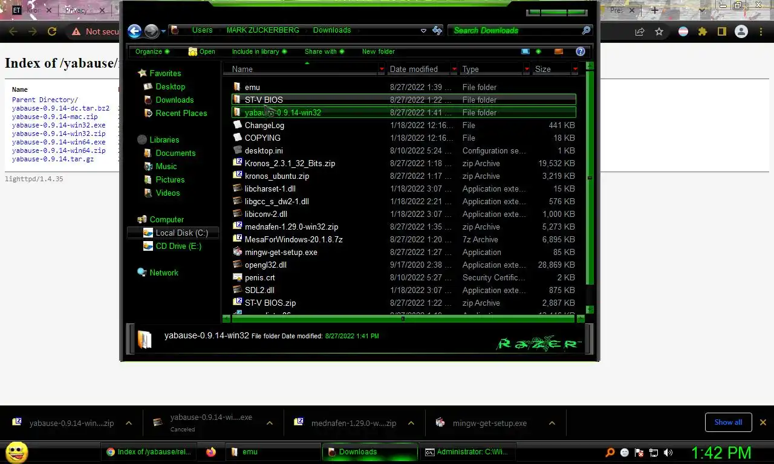The width and height of the screenshot is (774, 464).
Task: Click the magnifier icon in search box
Action: click(x=586, y=30)
